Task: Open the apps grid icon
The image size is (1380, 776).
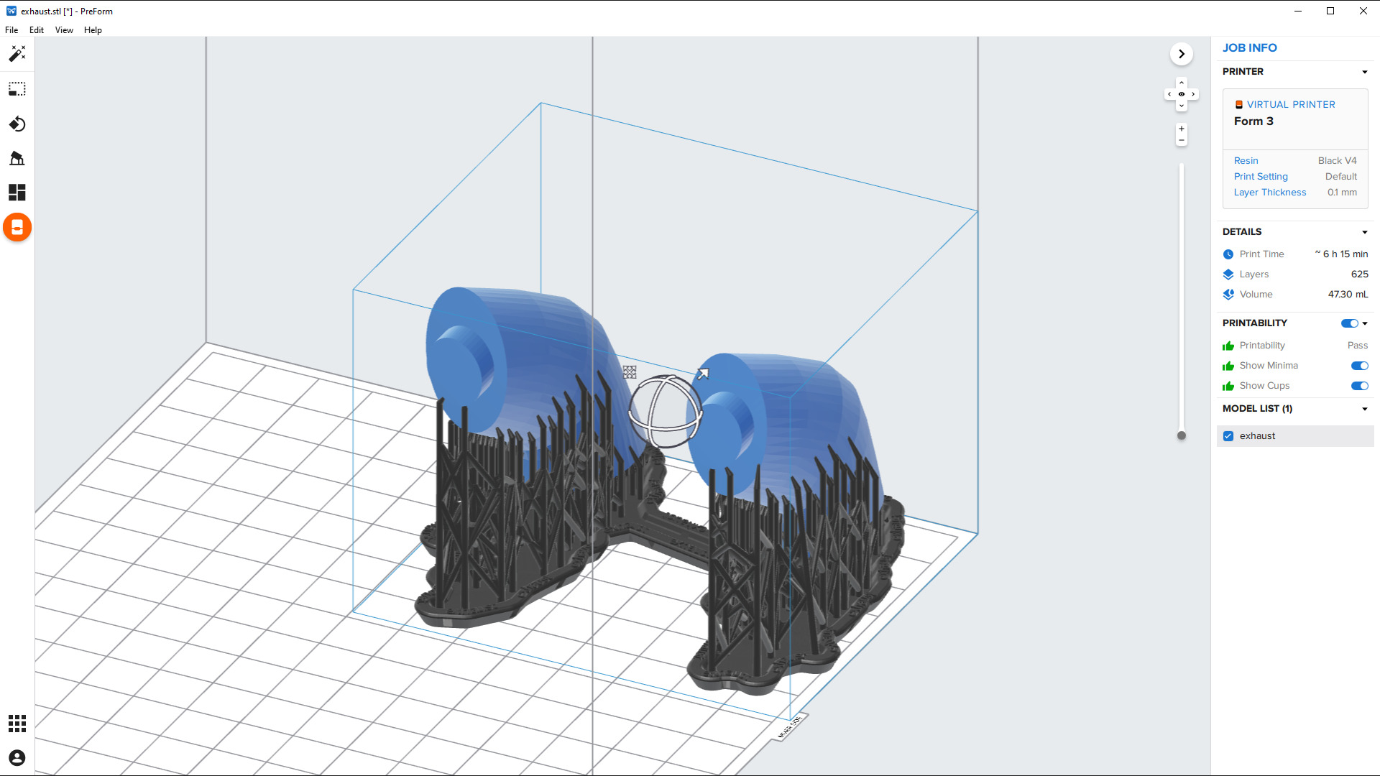Action: point(17,723)
